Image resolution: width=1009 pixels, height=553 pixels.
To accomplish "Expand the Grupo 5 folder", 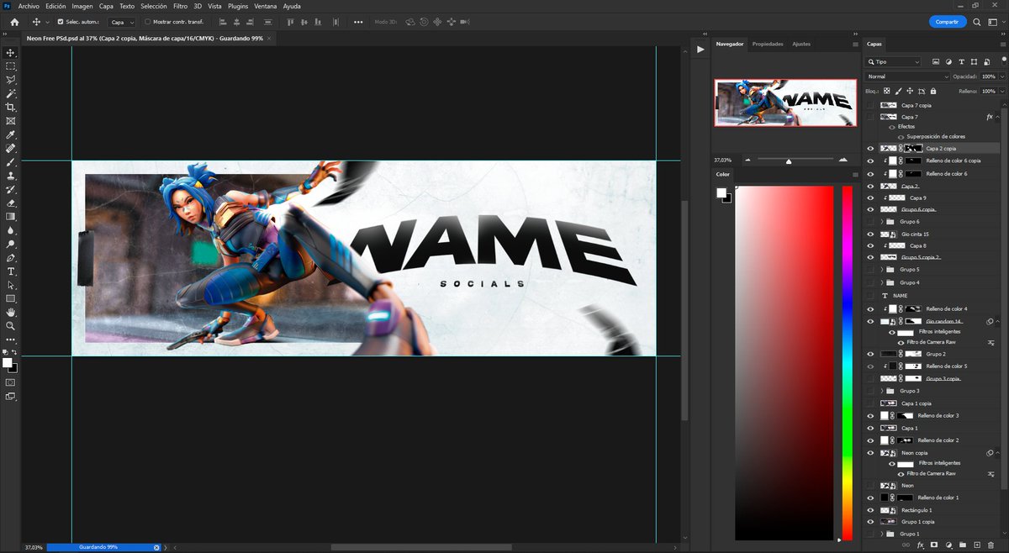I will 882,270.
